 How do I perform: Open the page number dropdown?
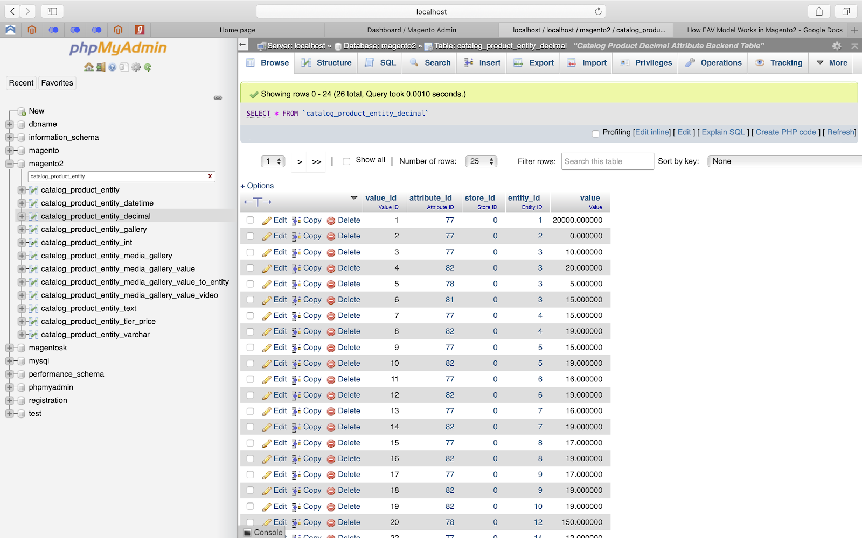tap(273, 161)
